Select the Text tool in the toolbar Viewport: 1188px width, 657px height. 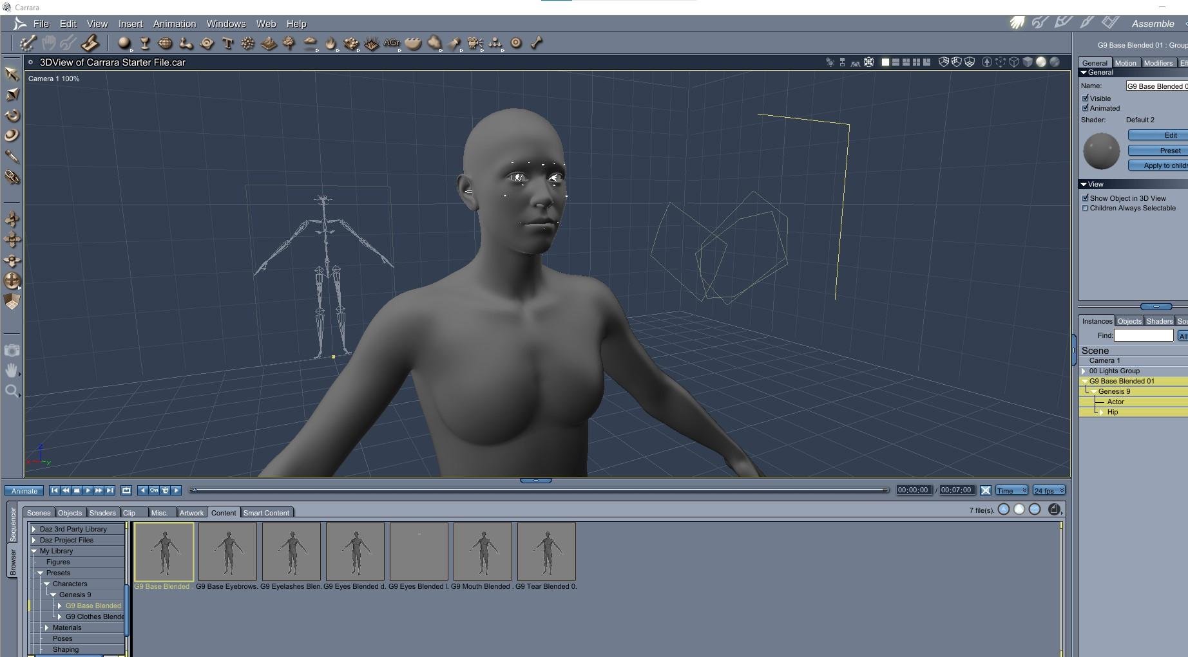[x=227, y=43]
